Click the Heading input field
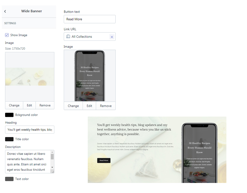Screen dimensions: 247x193 click(30, 129)
